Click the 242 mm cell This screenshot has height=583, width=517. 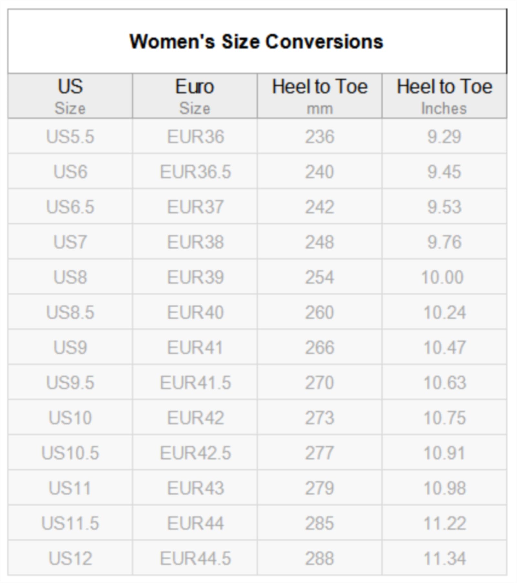click(x=320, y=207)
